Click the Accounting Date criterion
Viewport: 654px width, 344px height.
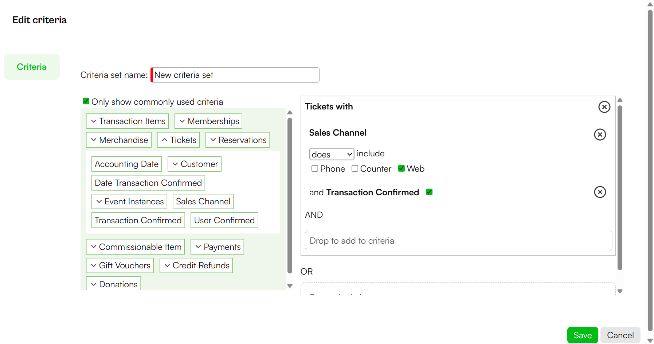(x=126, y=164)
